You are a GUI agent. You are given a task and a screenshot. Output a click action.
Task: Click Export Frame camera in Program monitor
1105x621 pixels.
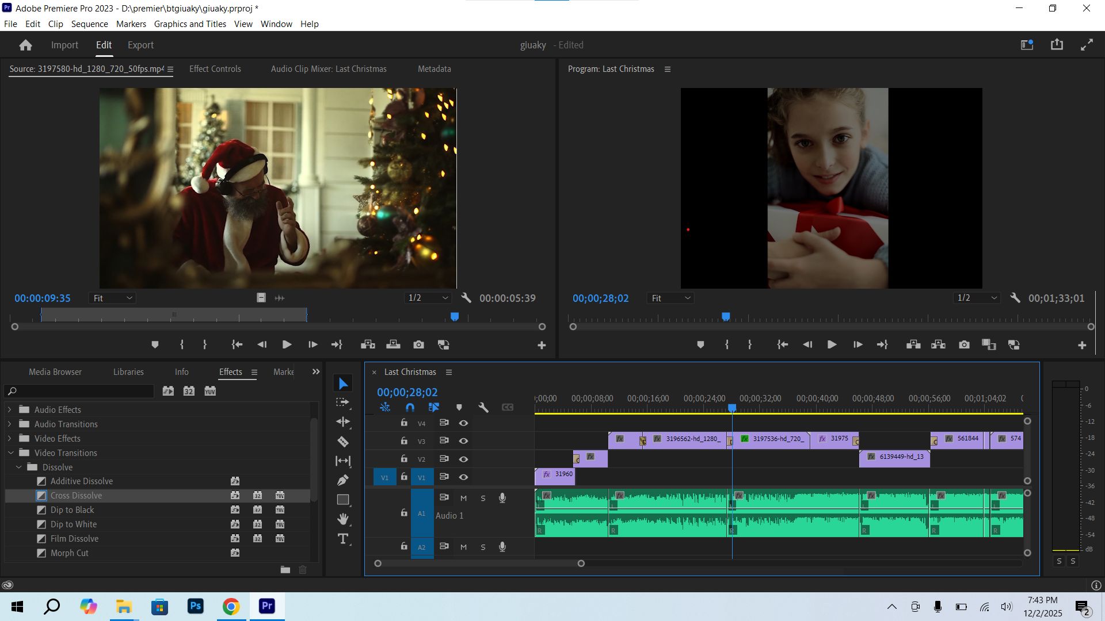964,344
